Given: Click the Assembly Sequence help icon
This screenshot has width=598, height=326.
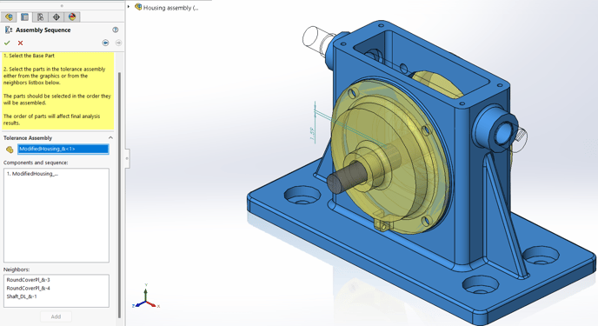Looking at the screenshot, I should pos(116,30).
